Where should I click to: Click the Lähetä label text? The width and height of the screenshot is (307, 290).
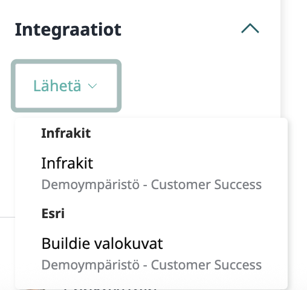[57, 86]
